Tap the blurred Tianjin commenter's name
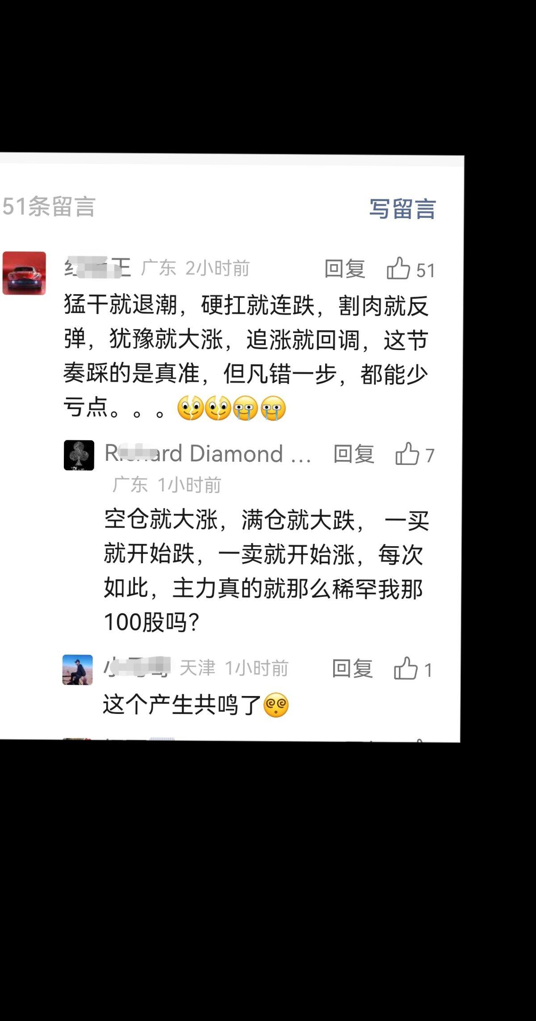The width and height of the screenshot is (536, 1021). [x=137, y=667]
